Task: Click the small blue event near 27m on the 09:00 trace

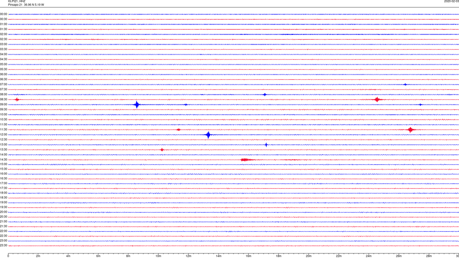Action: point(420,105)
